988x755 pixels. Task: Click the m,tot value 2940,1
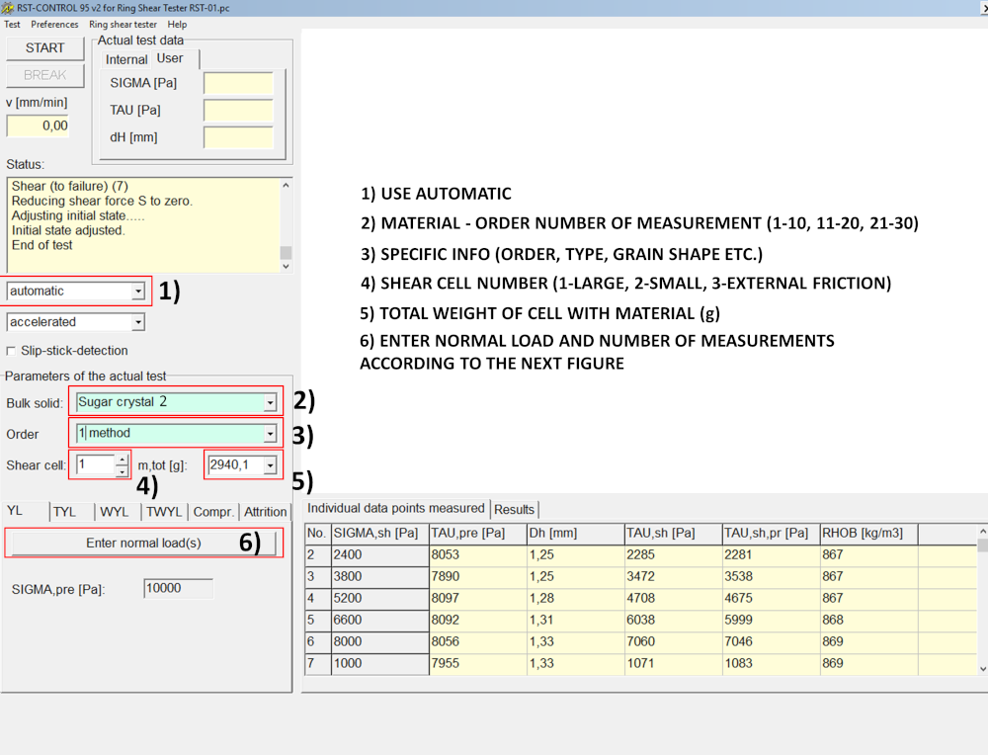click(x=229, y=465)
